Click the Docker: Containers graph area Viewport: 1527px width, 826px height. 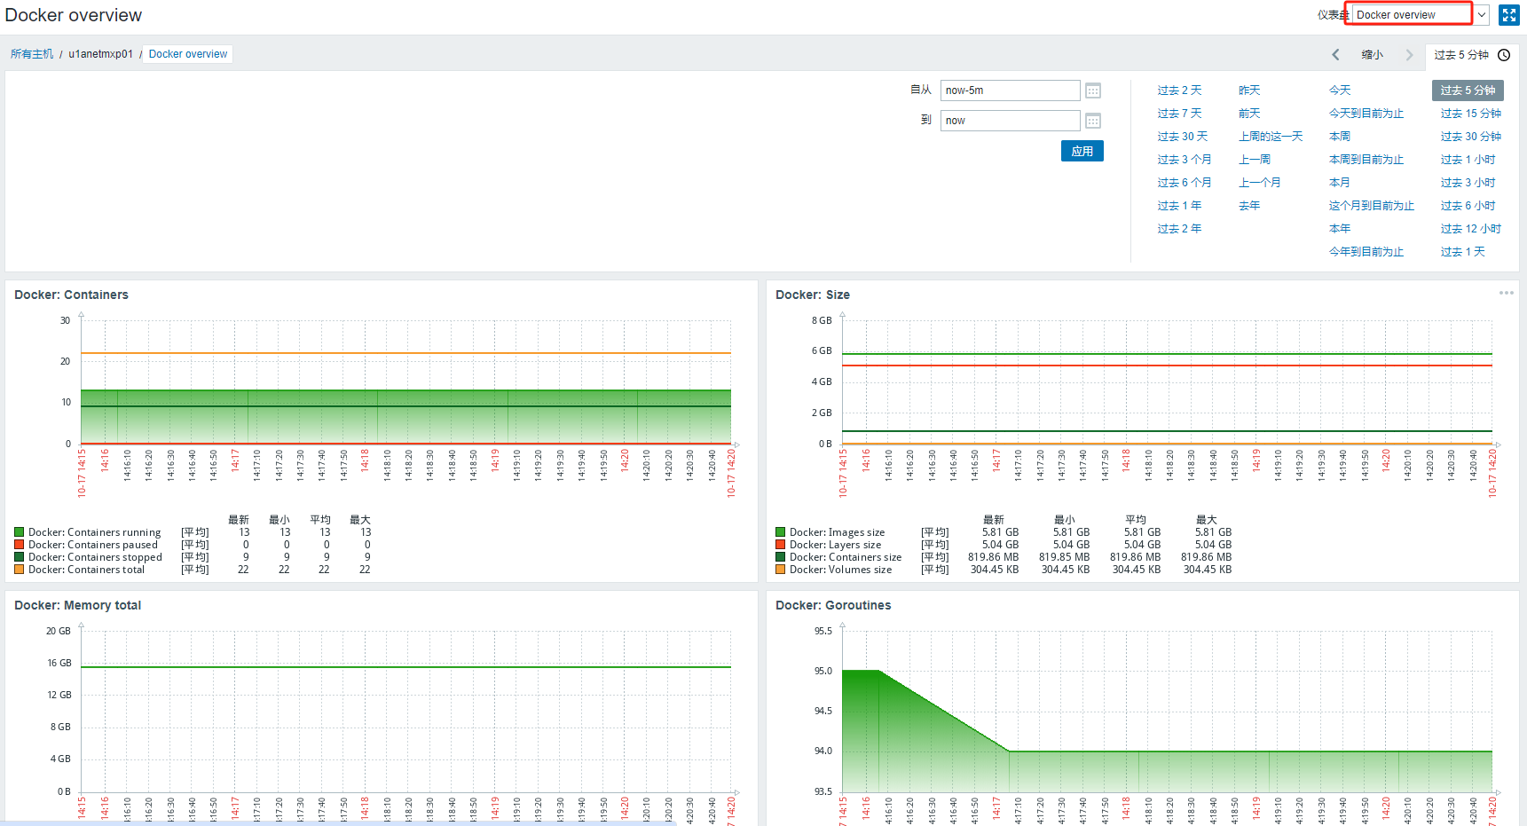pyautogui.click(x=405, y=382)
